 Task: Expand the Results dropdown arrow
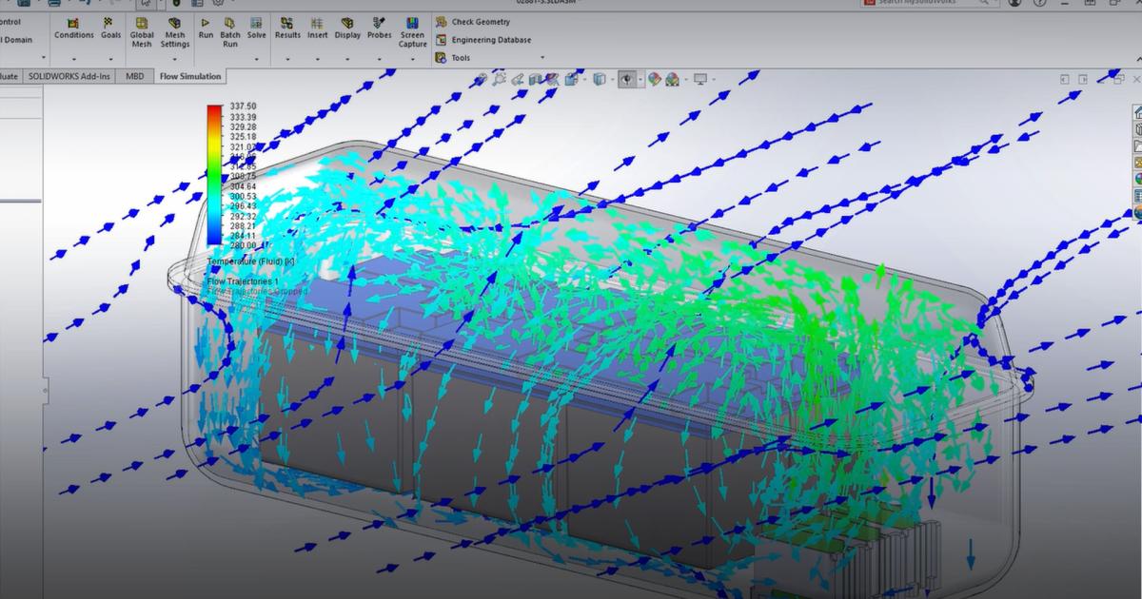click(x=287, y=58)
